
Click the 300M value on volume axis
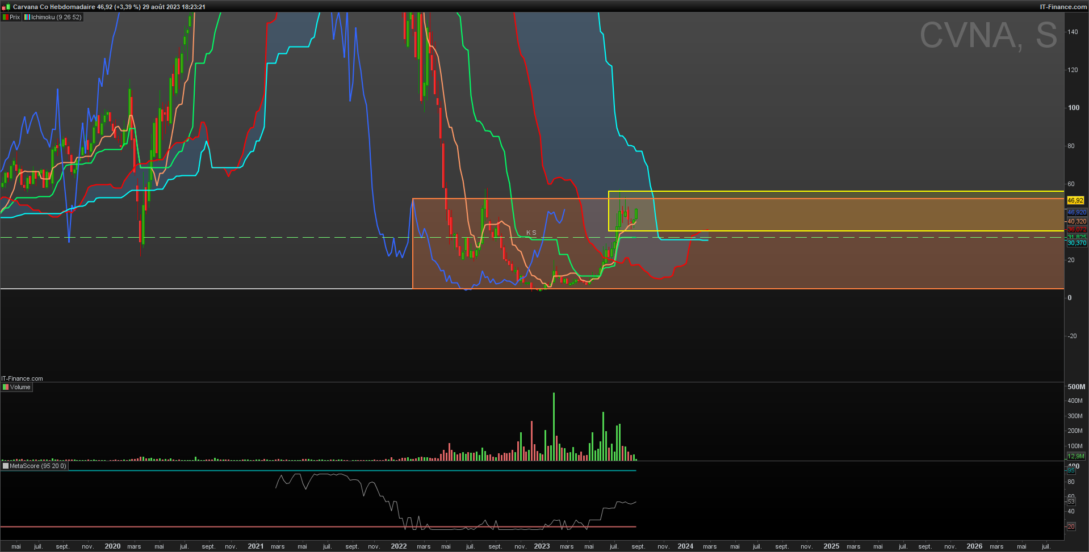(x=1075, y=416)
